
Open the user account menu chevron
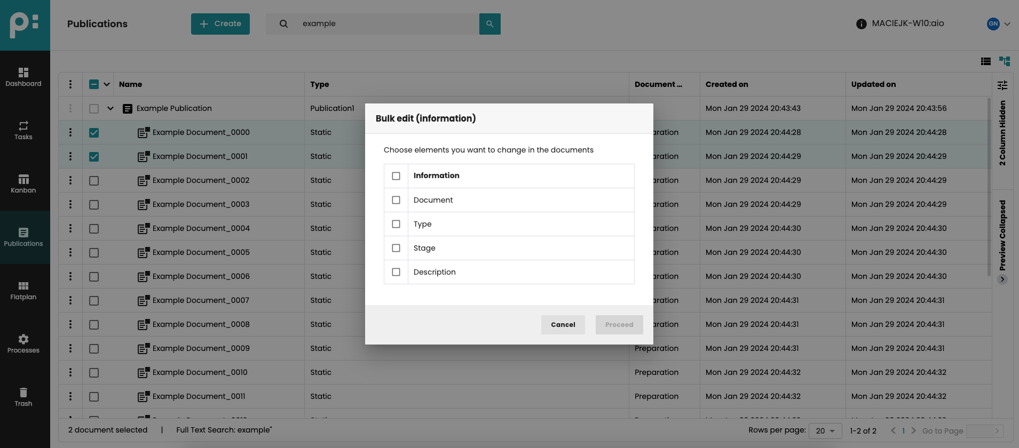[1007, 24]
